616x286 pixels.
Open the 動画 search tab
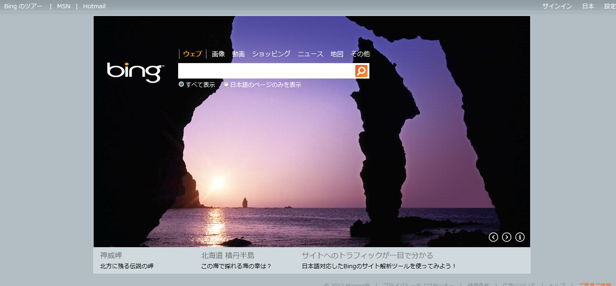pos(238,54)
